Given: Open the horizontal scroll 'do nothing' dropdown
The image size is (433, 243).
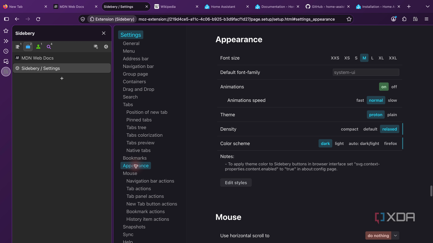Looking at the screenshot, I should [382, 236].
